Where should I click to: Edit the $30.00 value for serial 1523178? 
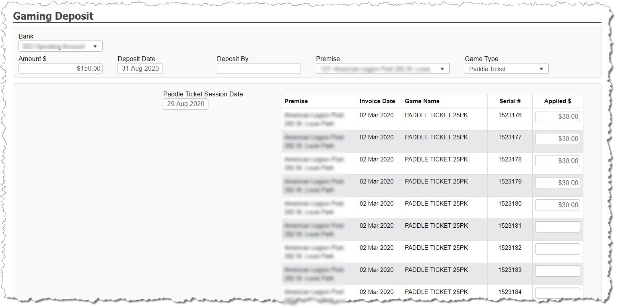(558, 161)
